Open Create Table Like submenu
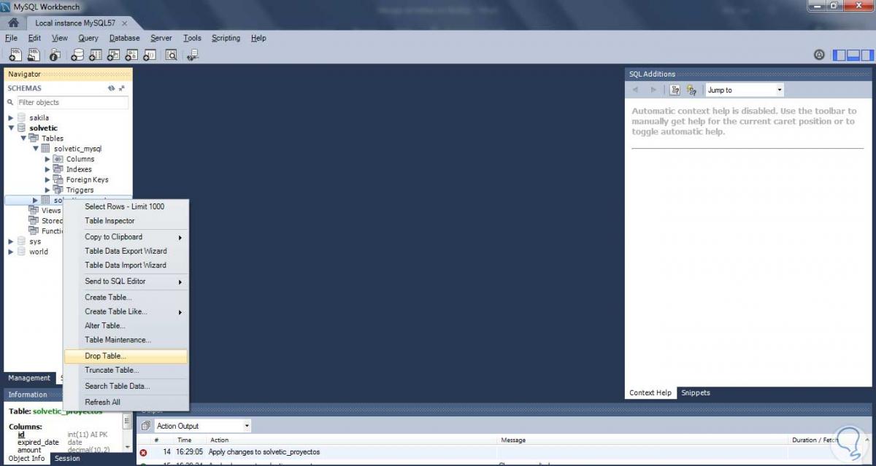 (126, 311)
